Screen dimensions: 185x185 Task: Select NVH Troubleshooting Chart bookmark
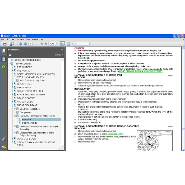click(32, 80)
